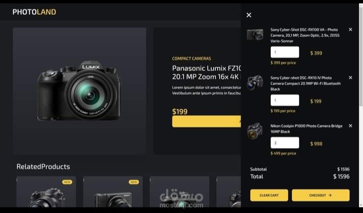Open second related product card with NEW badge

pyautogui.click(x=112, y=192)
